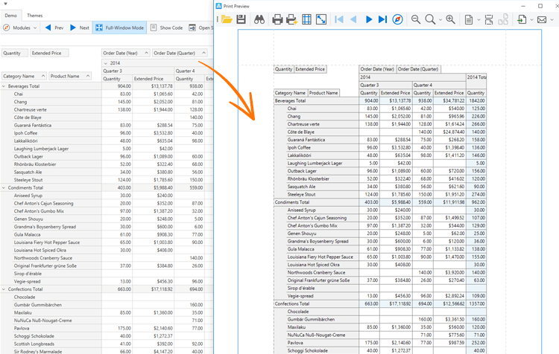Click the Save floppy disk icon
This screenshot has height=354, width=559.
[x=241, y=19]
